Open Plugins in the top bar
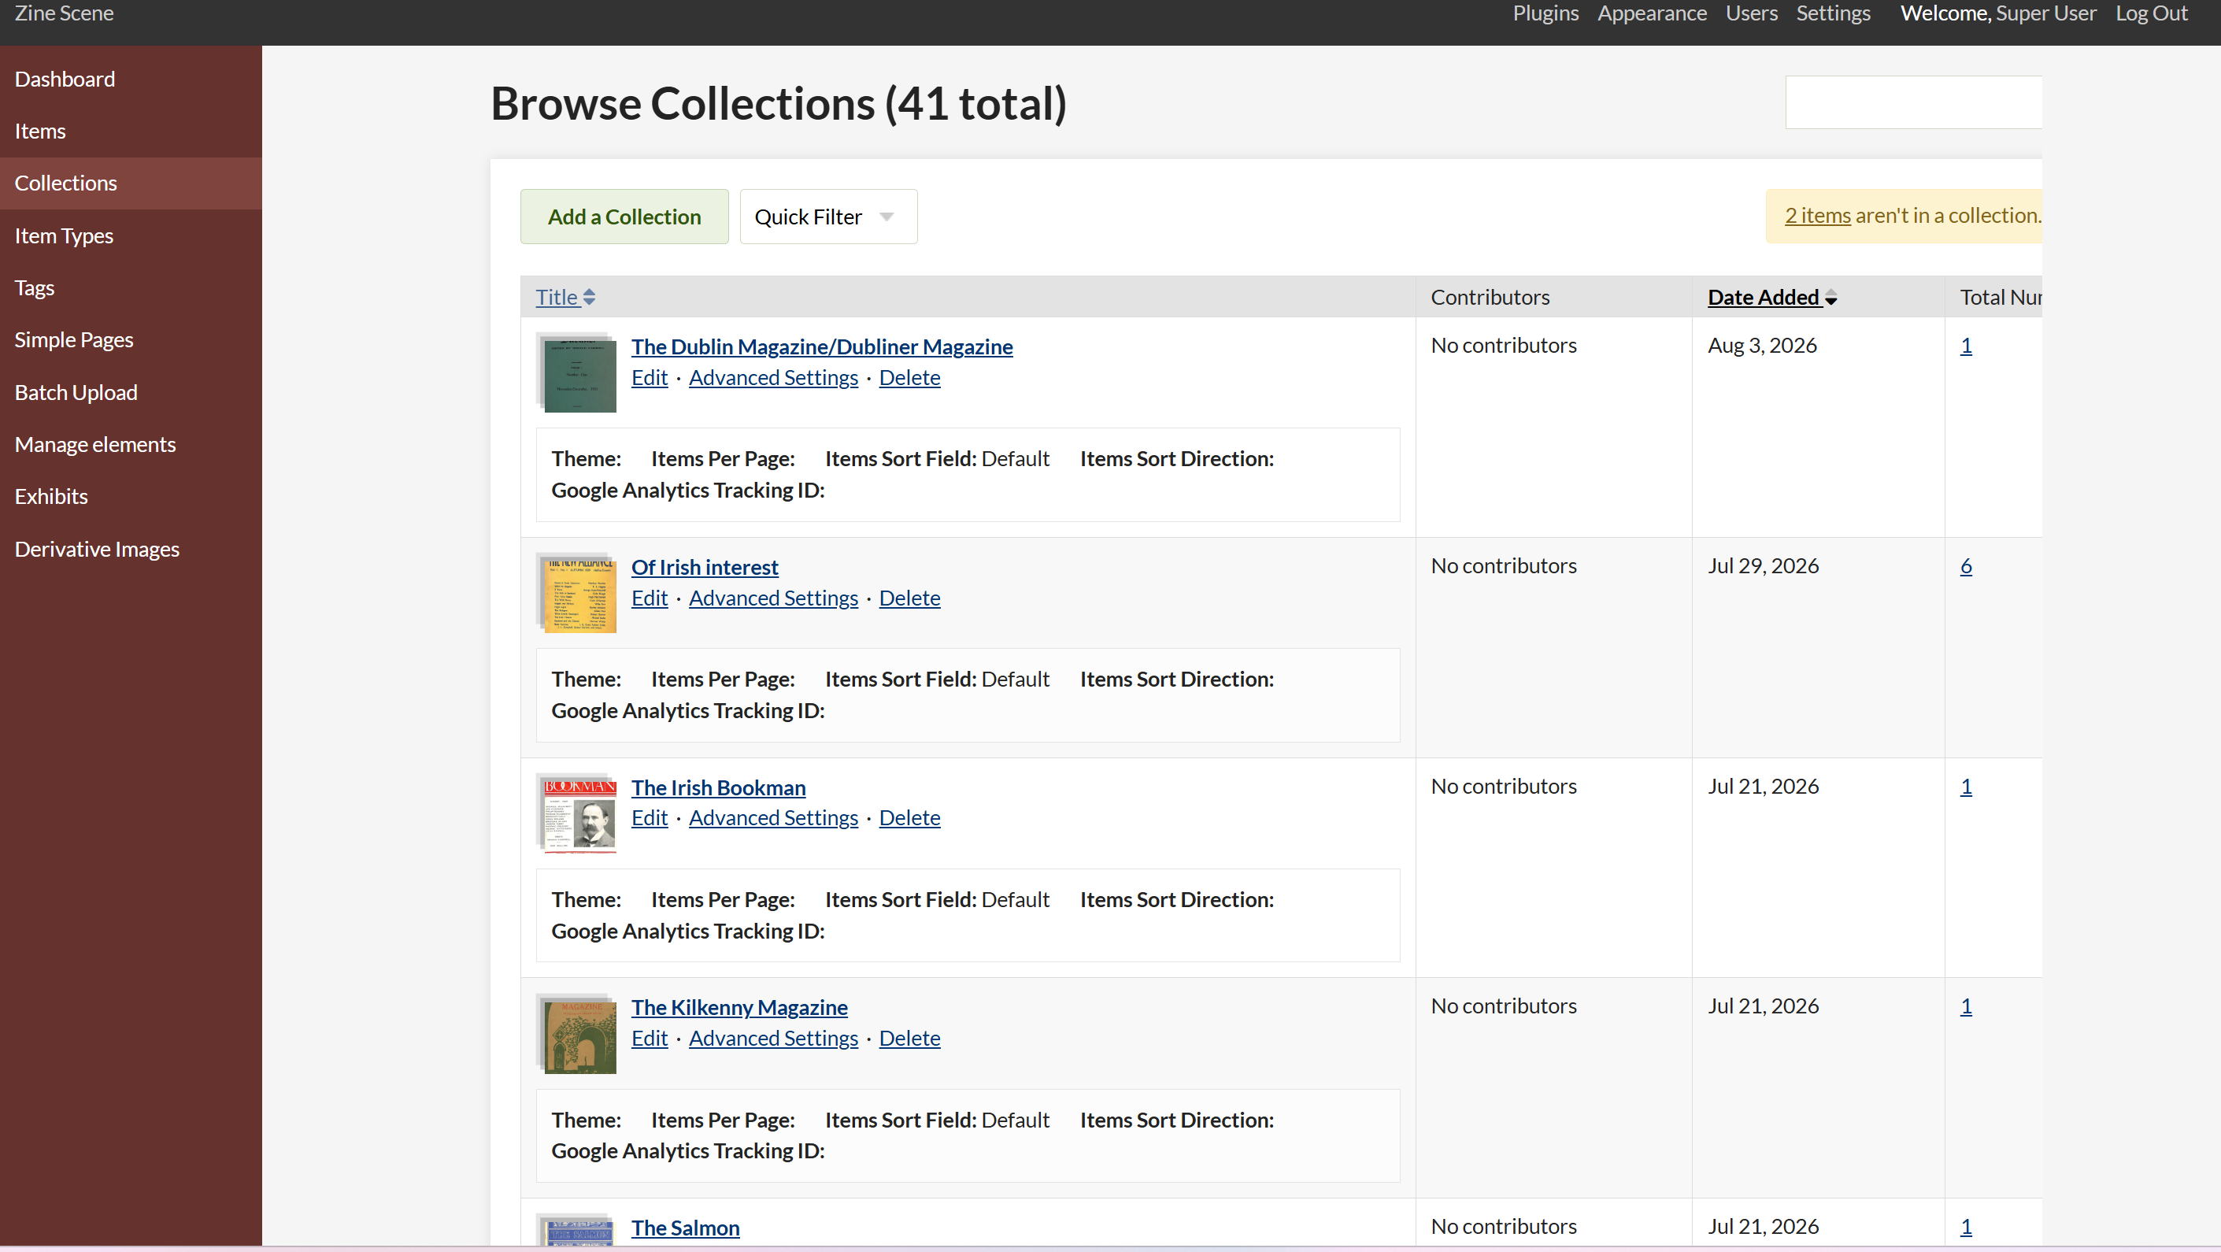Viewport: 2221px width, 1252px height. [1545, 13]
